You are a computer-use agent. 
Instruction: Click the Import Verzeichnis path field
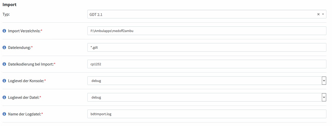pyautogui.click(x=207, y=31)
